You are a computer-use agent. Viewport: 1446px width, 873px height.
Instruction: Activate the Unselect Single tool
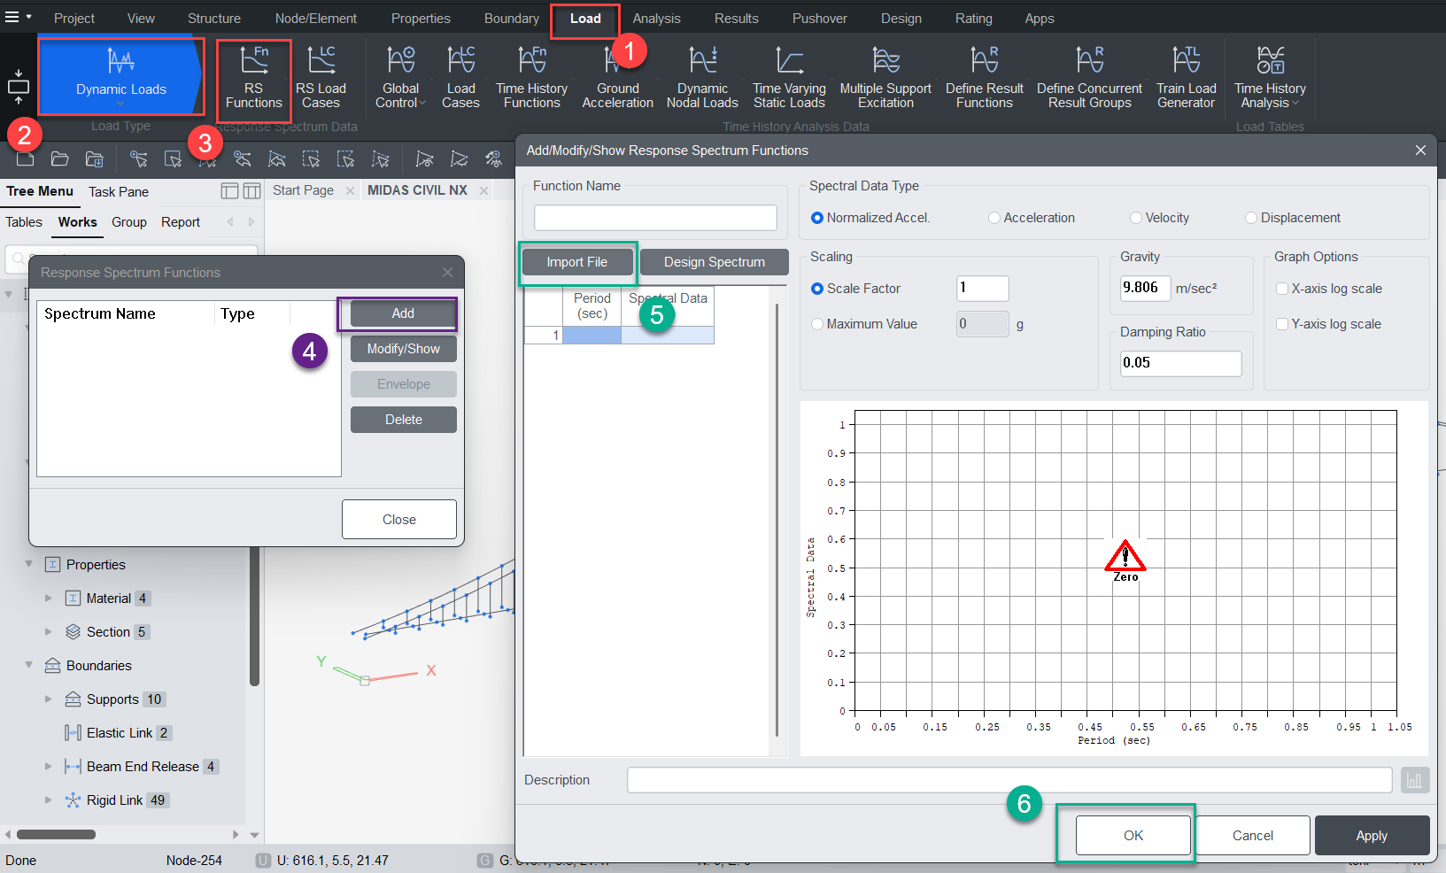tap(242, 159)
